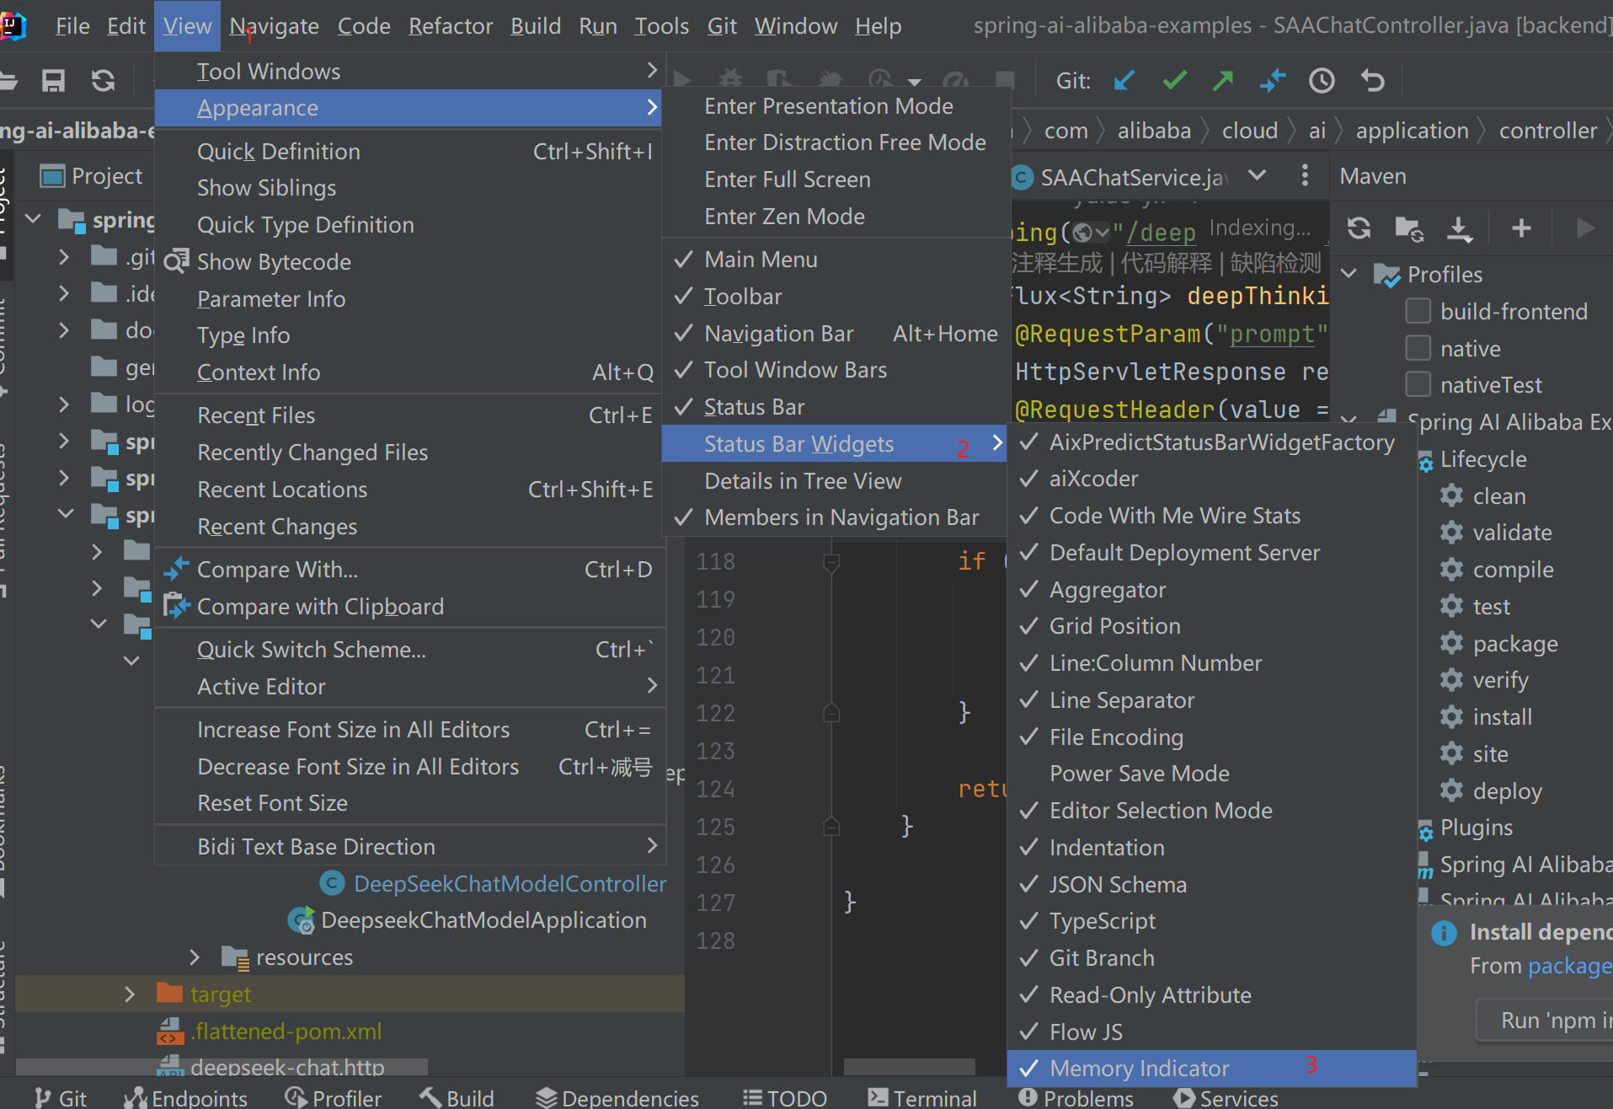Viewport: 1613px width, 1109px height.
Task: Open the File menu
Action: click(x=72, y=26)
